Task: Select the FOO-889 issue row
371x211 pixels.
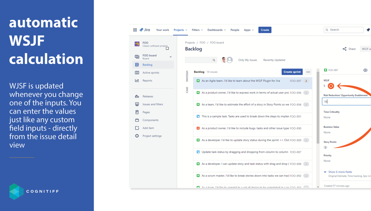Action: click(x=253, y=143)
